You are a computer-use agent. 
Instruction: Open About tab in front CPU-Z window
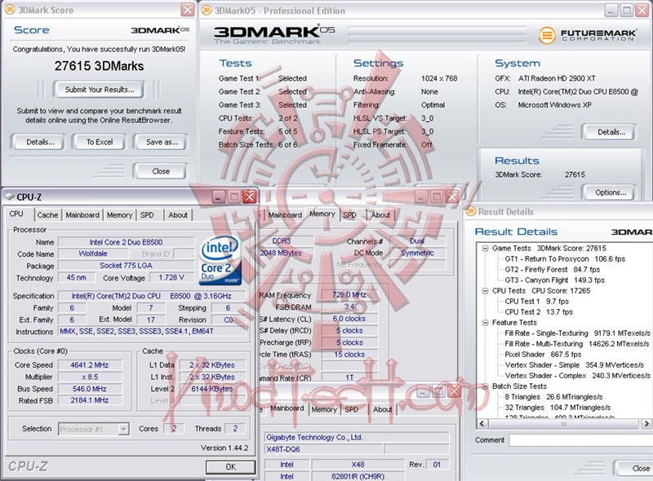point(178,215)
